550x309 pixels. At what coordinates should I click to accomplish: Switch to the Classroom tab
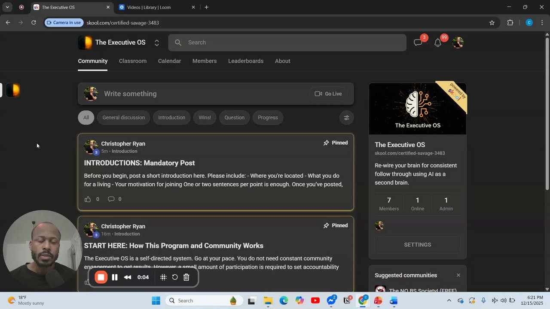point(132,61)
